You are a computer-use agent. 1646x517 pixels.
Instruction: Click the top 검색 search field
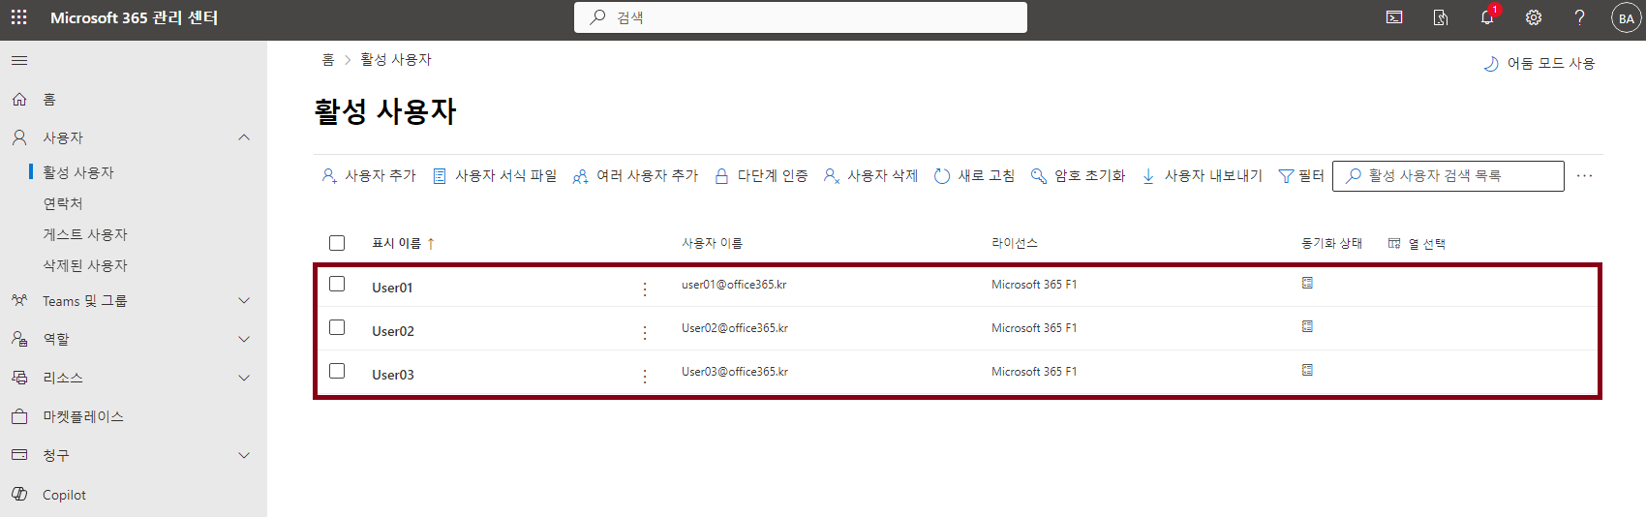click(801, 17)
